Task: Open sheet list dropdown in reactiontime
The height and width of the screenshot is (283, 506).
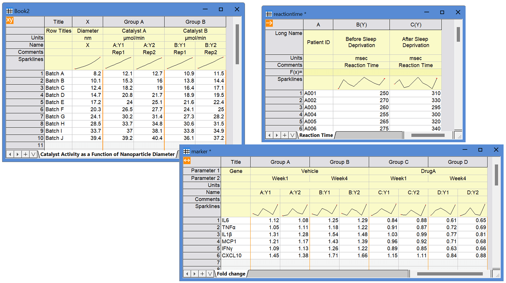Action: point(292,135)
